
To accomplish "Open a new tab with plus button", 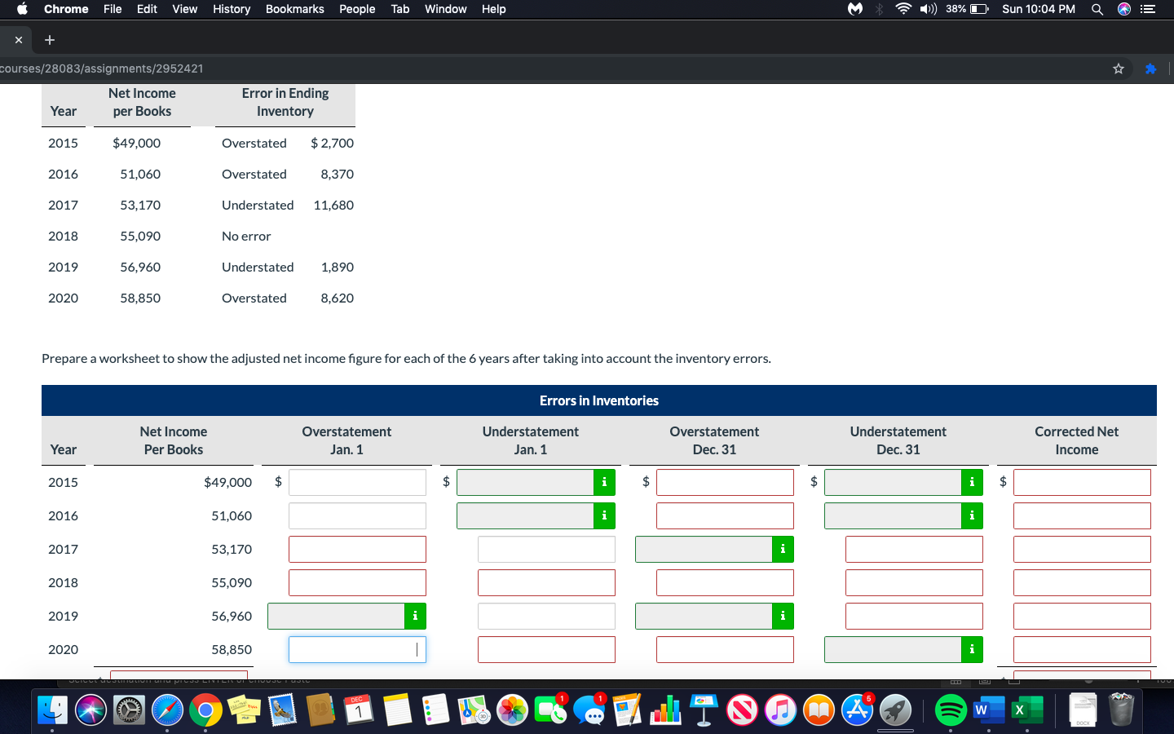I will click(50, 40).
